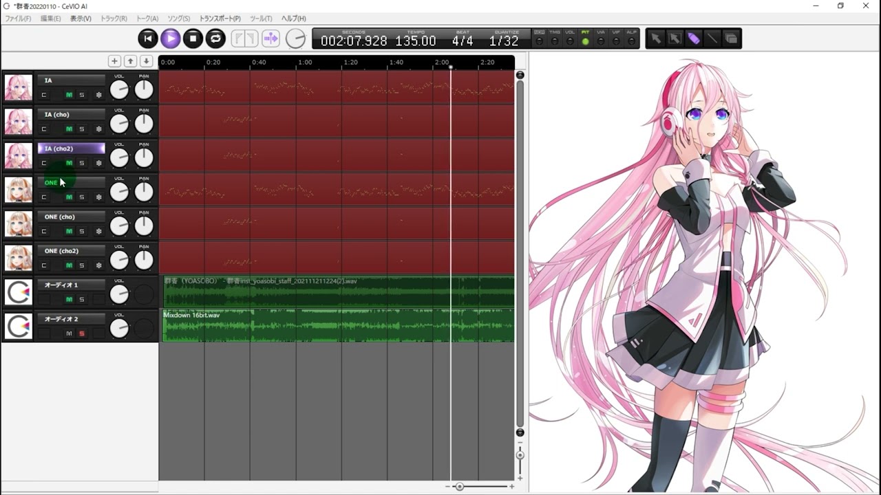
Task: Select the arrow pointer tool
Action: 655,39
